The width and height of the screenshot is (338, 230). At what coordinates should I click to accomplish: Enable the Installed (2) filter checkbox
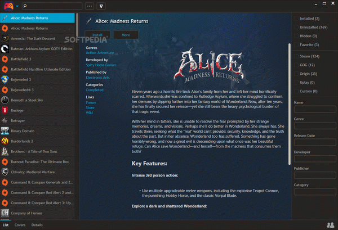pyautogui.click(x=296, y=19)
